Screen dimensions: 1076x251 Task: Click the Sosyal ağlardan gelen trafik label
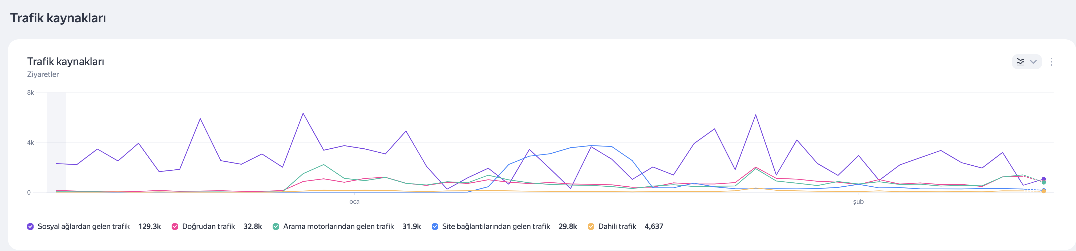tap(84, 226)
